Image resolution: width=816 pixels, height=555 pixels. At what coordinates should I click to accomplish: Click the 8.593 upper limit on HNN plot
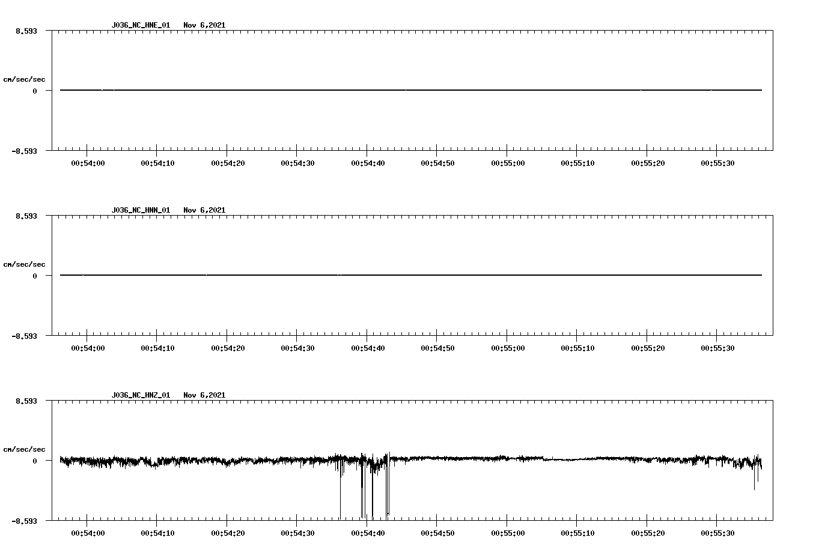tap(26, 216)
